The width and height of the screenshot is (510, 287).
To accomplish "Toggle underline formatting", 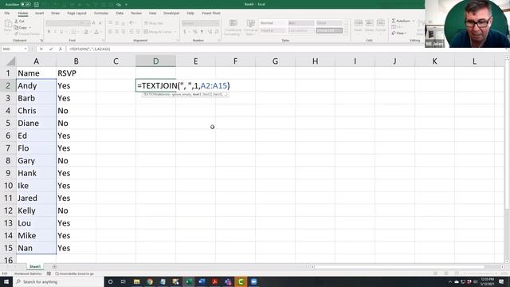I will coord(61,32).
